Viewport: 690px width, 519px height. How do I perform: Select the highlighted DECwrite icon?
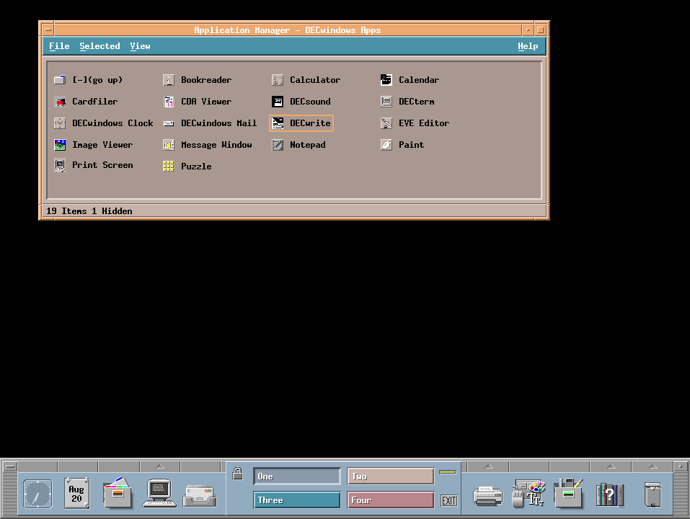click(x=278, y=123)
